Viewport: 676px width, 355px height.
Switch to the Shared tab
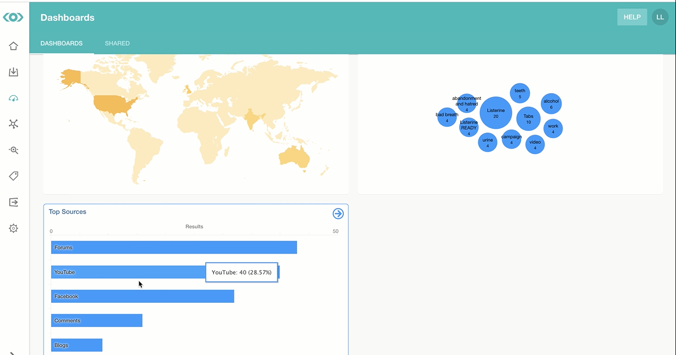tap(117, 43)
